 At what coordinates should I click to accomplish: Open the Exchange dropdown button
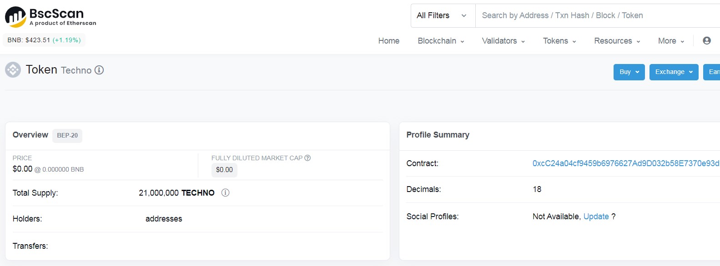[x=674, y=72]
